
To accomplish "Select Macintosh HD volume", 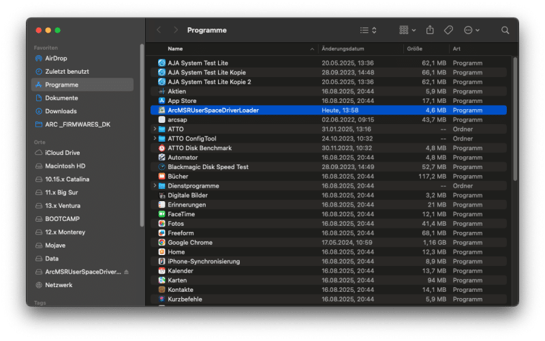I will 82,166.
